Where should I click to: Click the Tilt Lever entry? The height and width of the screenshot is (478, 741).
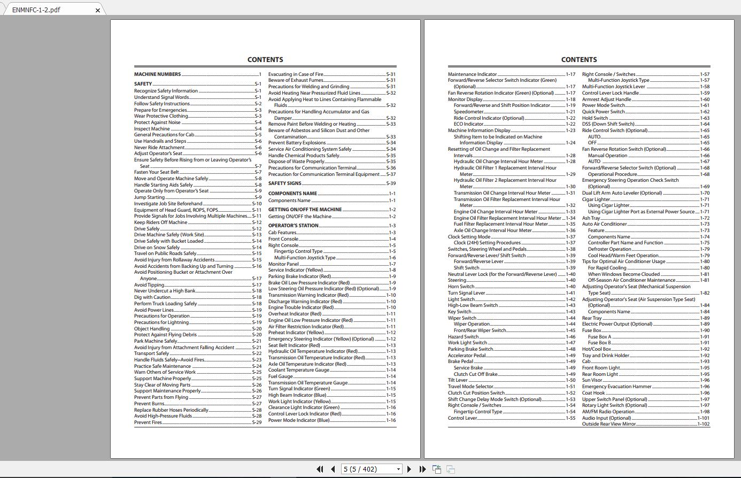coord(512,380)
